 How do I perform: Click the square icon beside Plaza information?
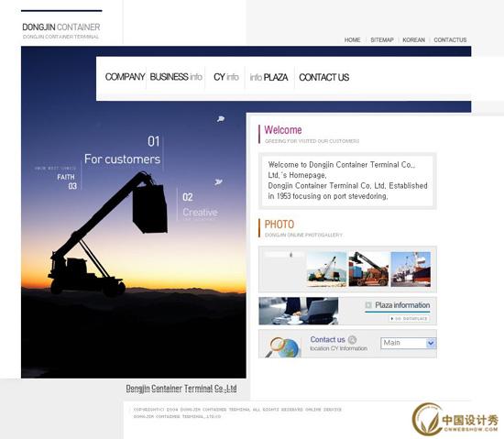click(368, 305)
